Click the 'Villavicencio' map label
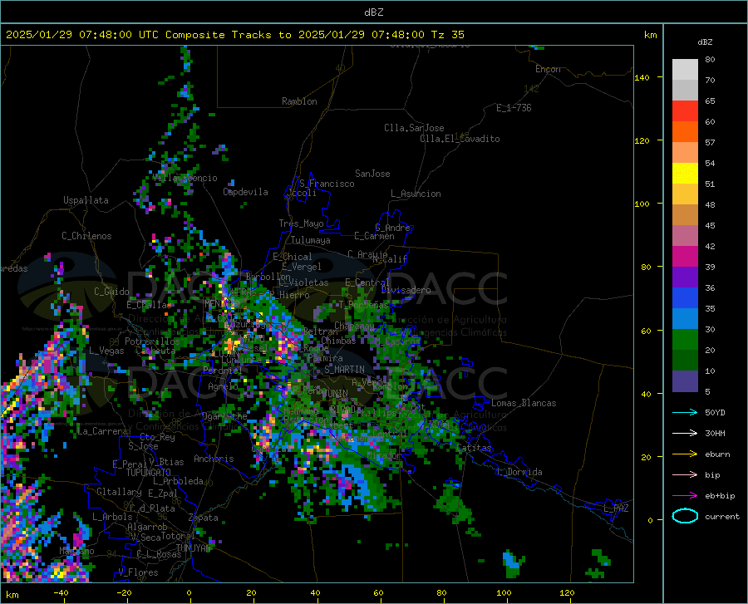Image resolution: width=748 pixels, height=604 pixels. click(185, 178)
